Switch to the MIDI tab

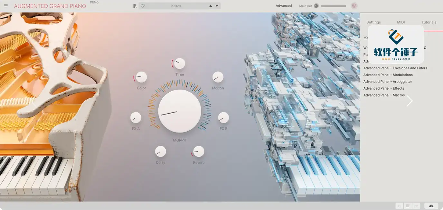click(401, 22)
